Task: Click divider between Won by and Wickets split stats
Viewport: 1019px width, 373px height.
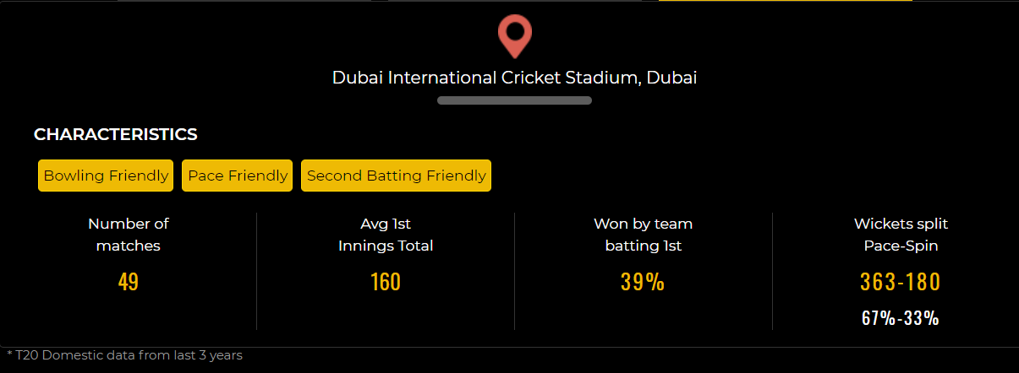Action: 772,270
